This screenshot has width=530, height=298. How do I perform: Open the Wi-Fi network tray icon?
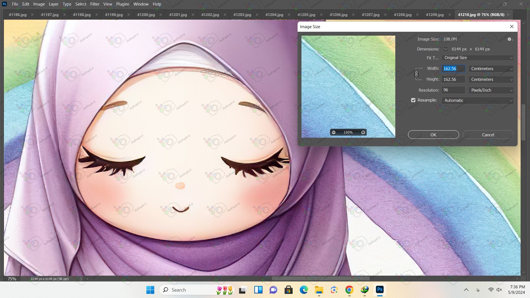tap(491, 290)
